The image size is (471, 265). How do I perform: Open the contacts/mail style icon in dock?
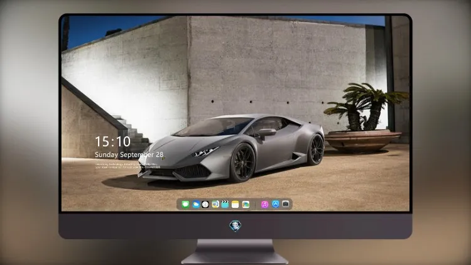(x=215, y=204)
